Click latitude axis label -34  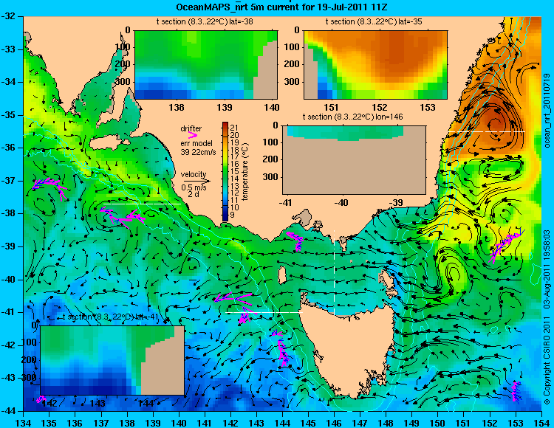pos(10,82)
